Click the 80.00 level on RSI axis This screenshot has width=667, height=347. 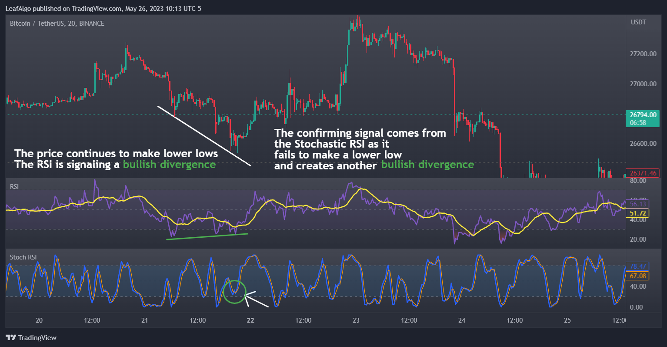tap(638, 181)
